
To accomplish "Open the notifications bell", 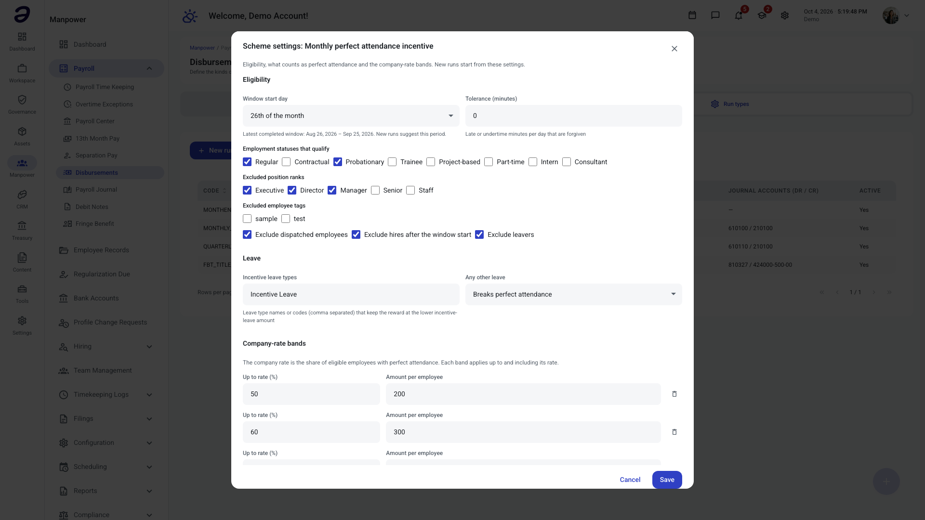I will pos(739,15).
